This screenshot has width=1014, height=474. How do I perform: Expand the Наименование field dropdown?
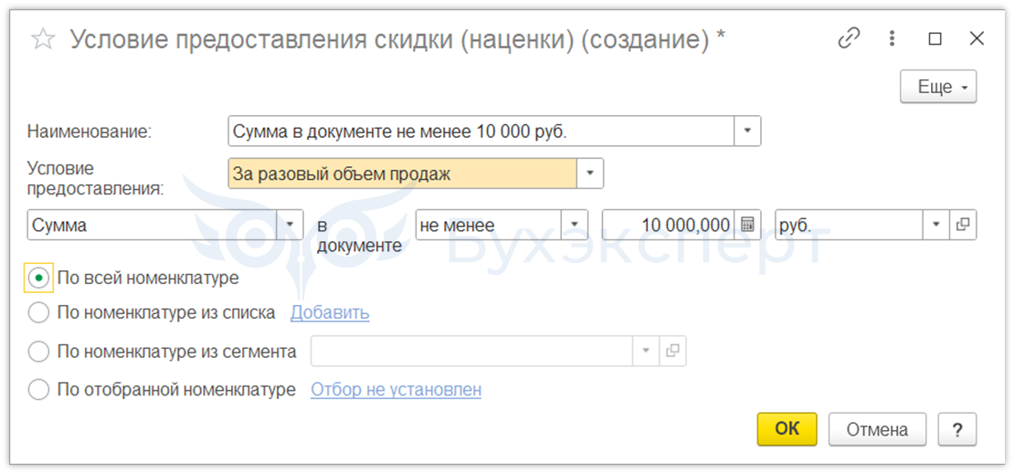pyautogui.click(x=747, y=131)
